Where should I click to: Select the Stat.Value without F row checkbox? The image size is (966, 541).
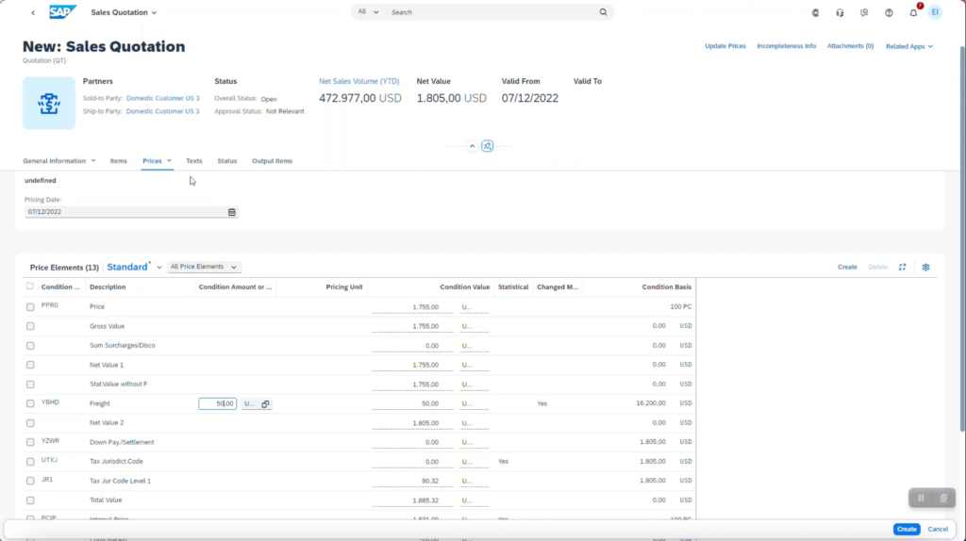point(30,384)
